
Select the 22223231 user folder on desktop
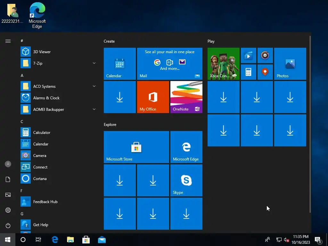[12, 13]
